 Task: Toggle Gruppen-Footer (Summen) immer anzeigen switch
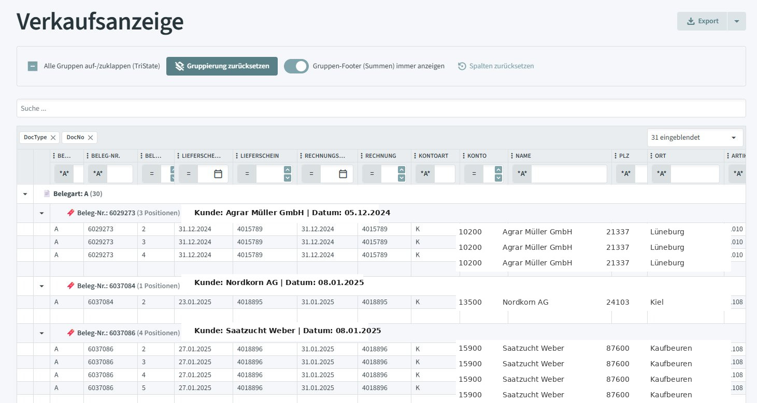click(296, 66)
